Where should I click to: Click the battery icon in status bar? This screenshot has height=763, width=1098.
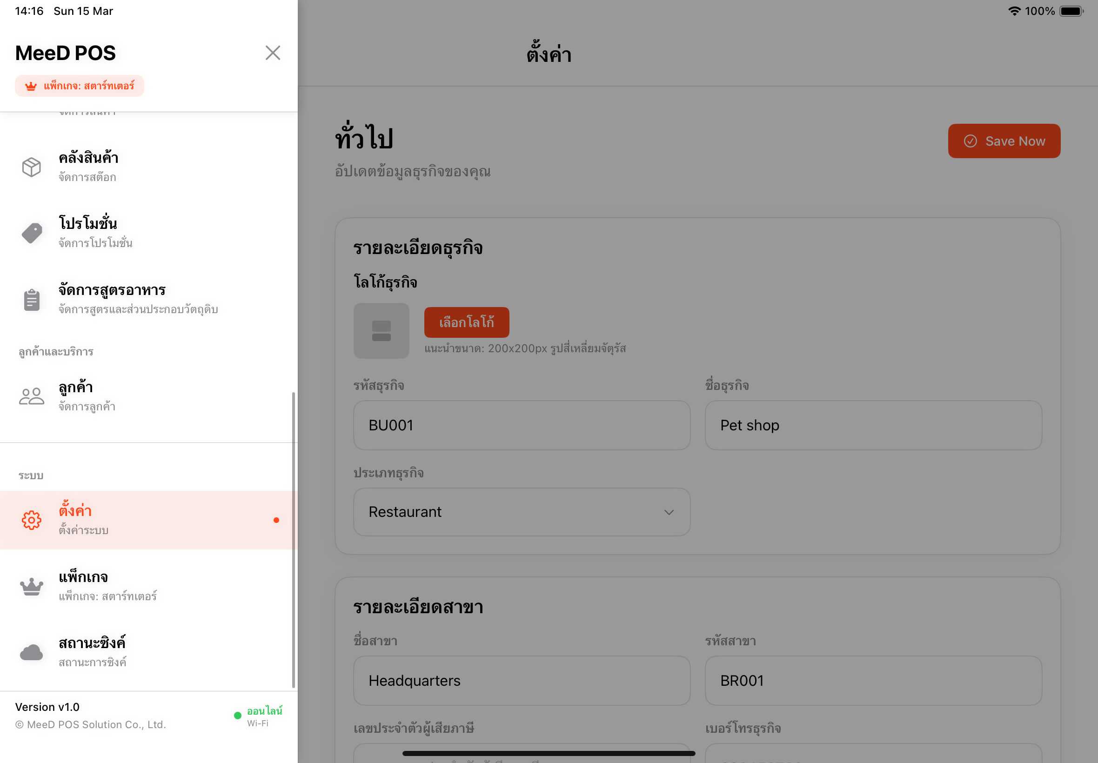pos(1071,11)
